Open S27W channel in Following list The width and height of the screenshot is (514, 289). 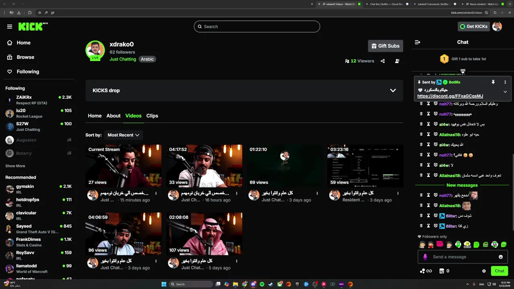coord(39,126)
